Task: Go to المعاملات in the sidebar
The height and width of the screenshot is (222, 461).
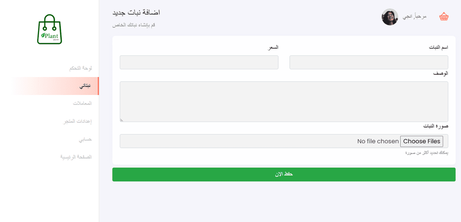Action: tap(83, 104)
